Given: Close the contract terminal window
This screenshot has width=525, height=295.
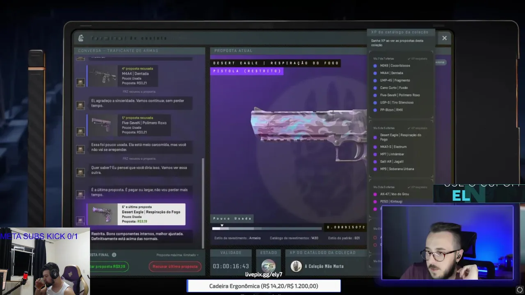Looking at the screenshot, I should (x=444, y=38).
